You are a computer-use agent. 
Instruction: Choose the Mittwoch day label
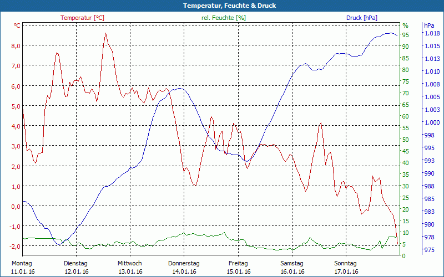[x=130, y=263]
